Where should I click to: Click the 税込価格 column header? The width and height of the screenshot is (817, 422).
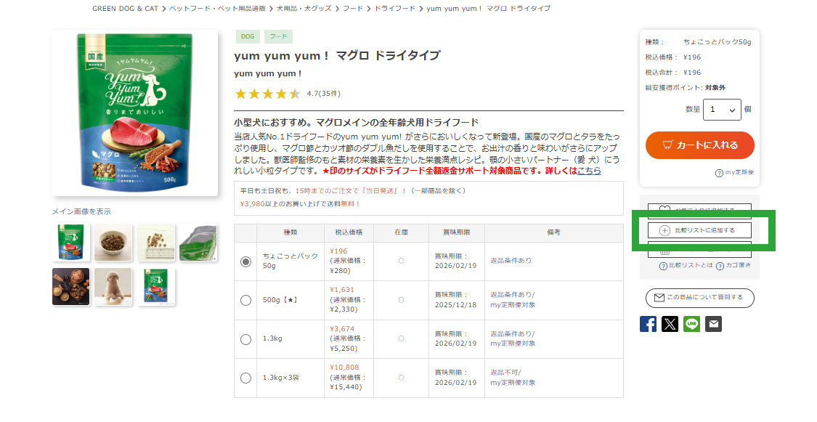tap(349, 232)
